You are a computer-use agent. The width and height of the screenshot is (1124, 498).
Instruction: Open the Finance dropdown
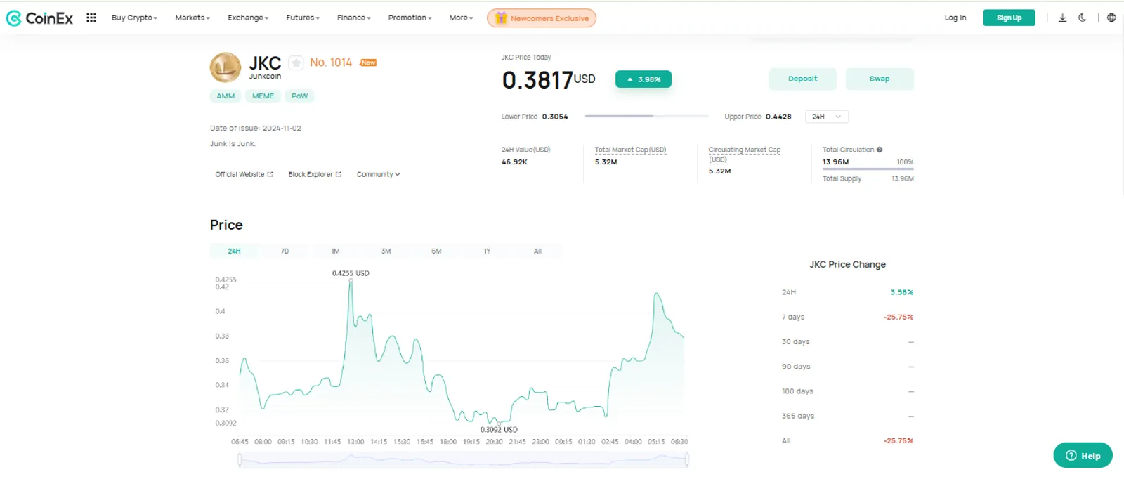click(354, 18)
